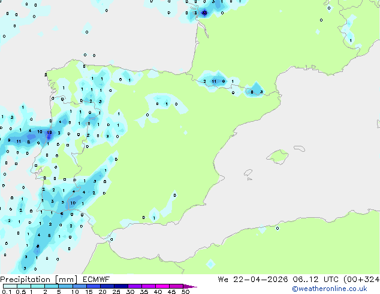
Task: Click the '[mm]' unit label
Action: tap(66, 280)
